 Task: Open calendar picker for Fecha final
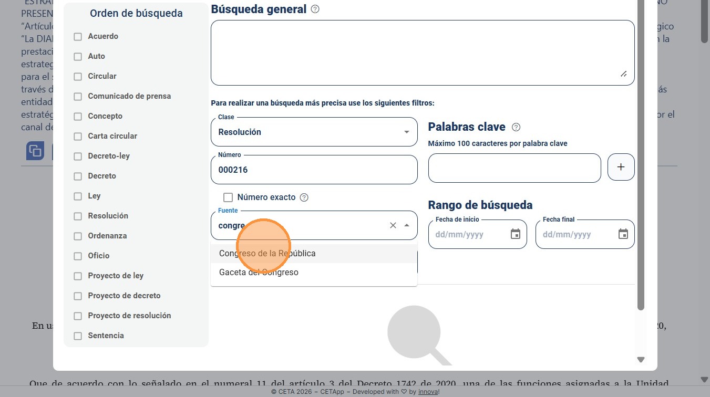623,234
